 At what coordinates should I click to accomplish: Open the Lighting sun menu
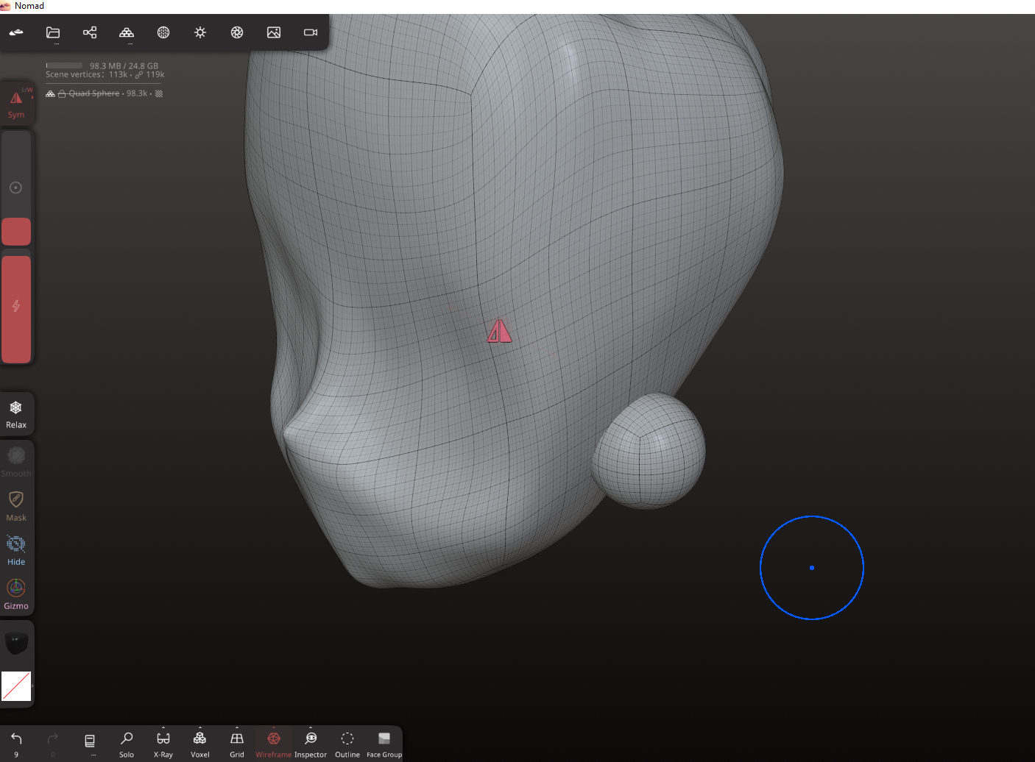[200, 32]
